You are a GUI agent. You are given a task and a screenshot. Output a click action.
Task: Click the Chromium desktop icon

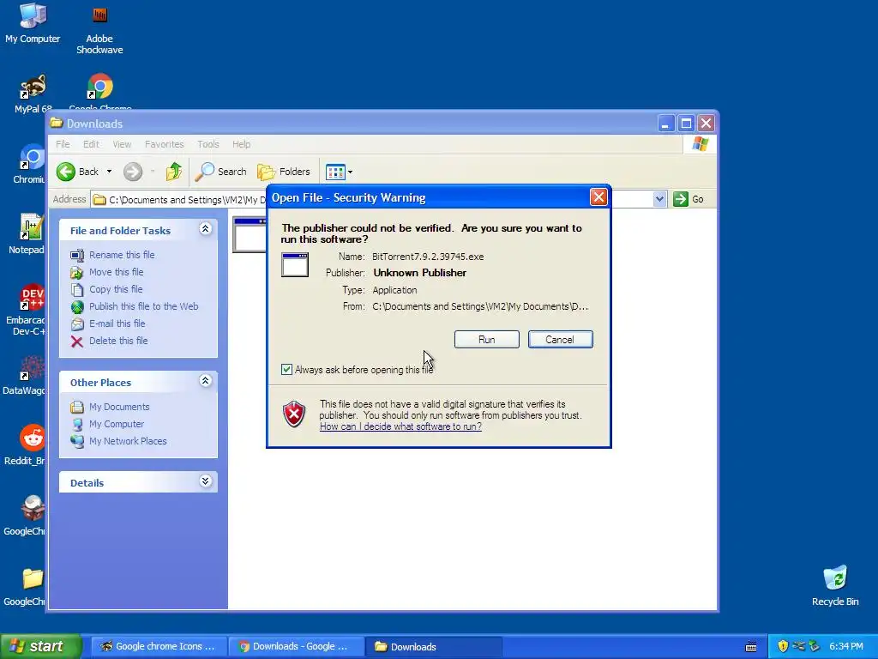point(29,164)
